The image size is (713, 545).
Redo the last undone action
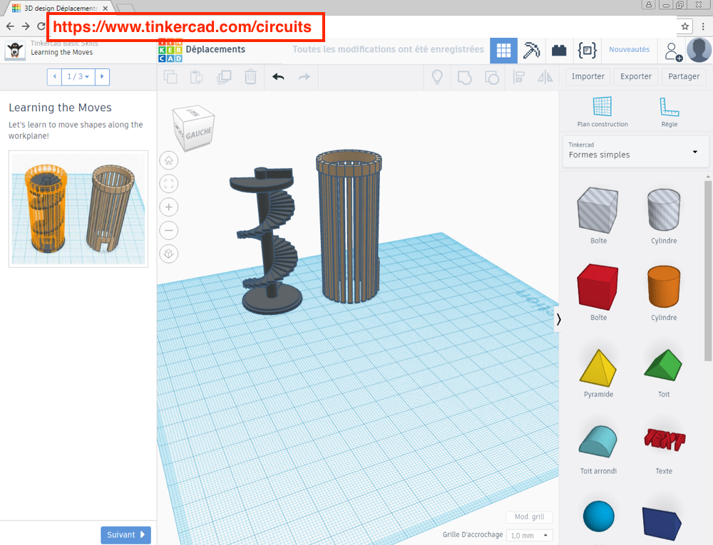pos(304,77)
